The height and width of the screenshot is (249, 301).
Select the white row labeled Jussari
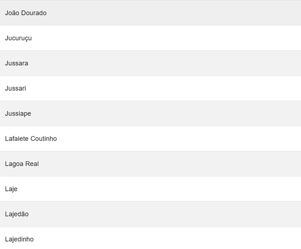(150, 88)
